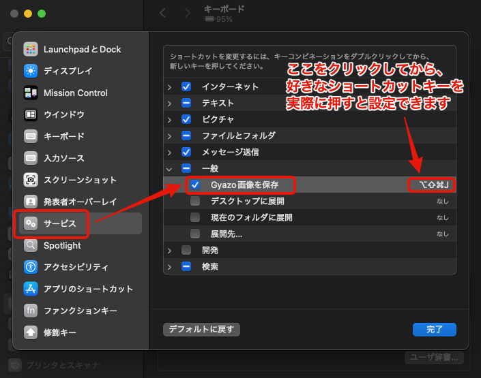This screenshot has width=481, height=378.
Task: Select the ファンクションキー fn icon
Action: (31, 311)
